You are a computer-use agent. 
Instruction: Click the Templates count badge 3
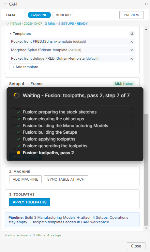(x=132, y=34)
